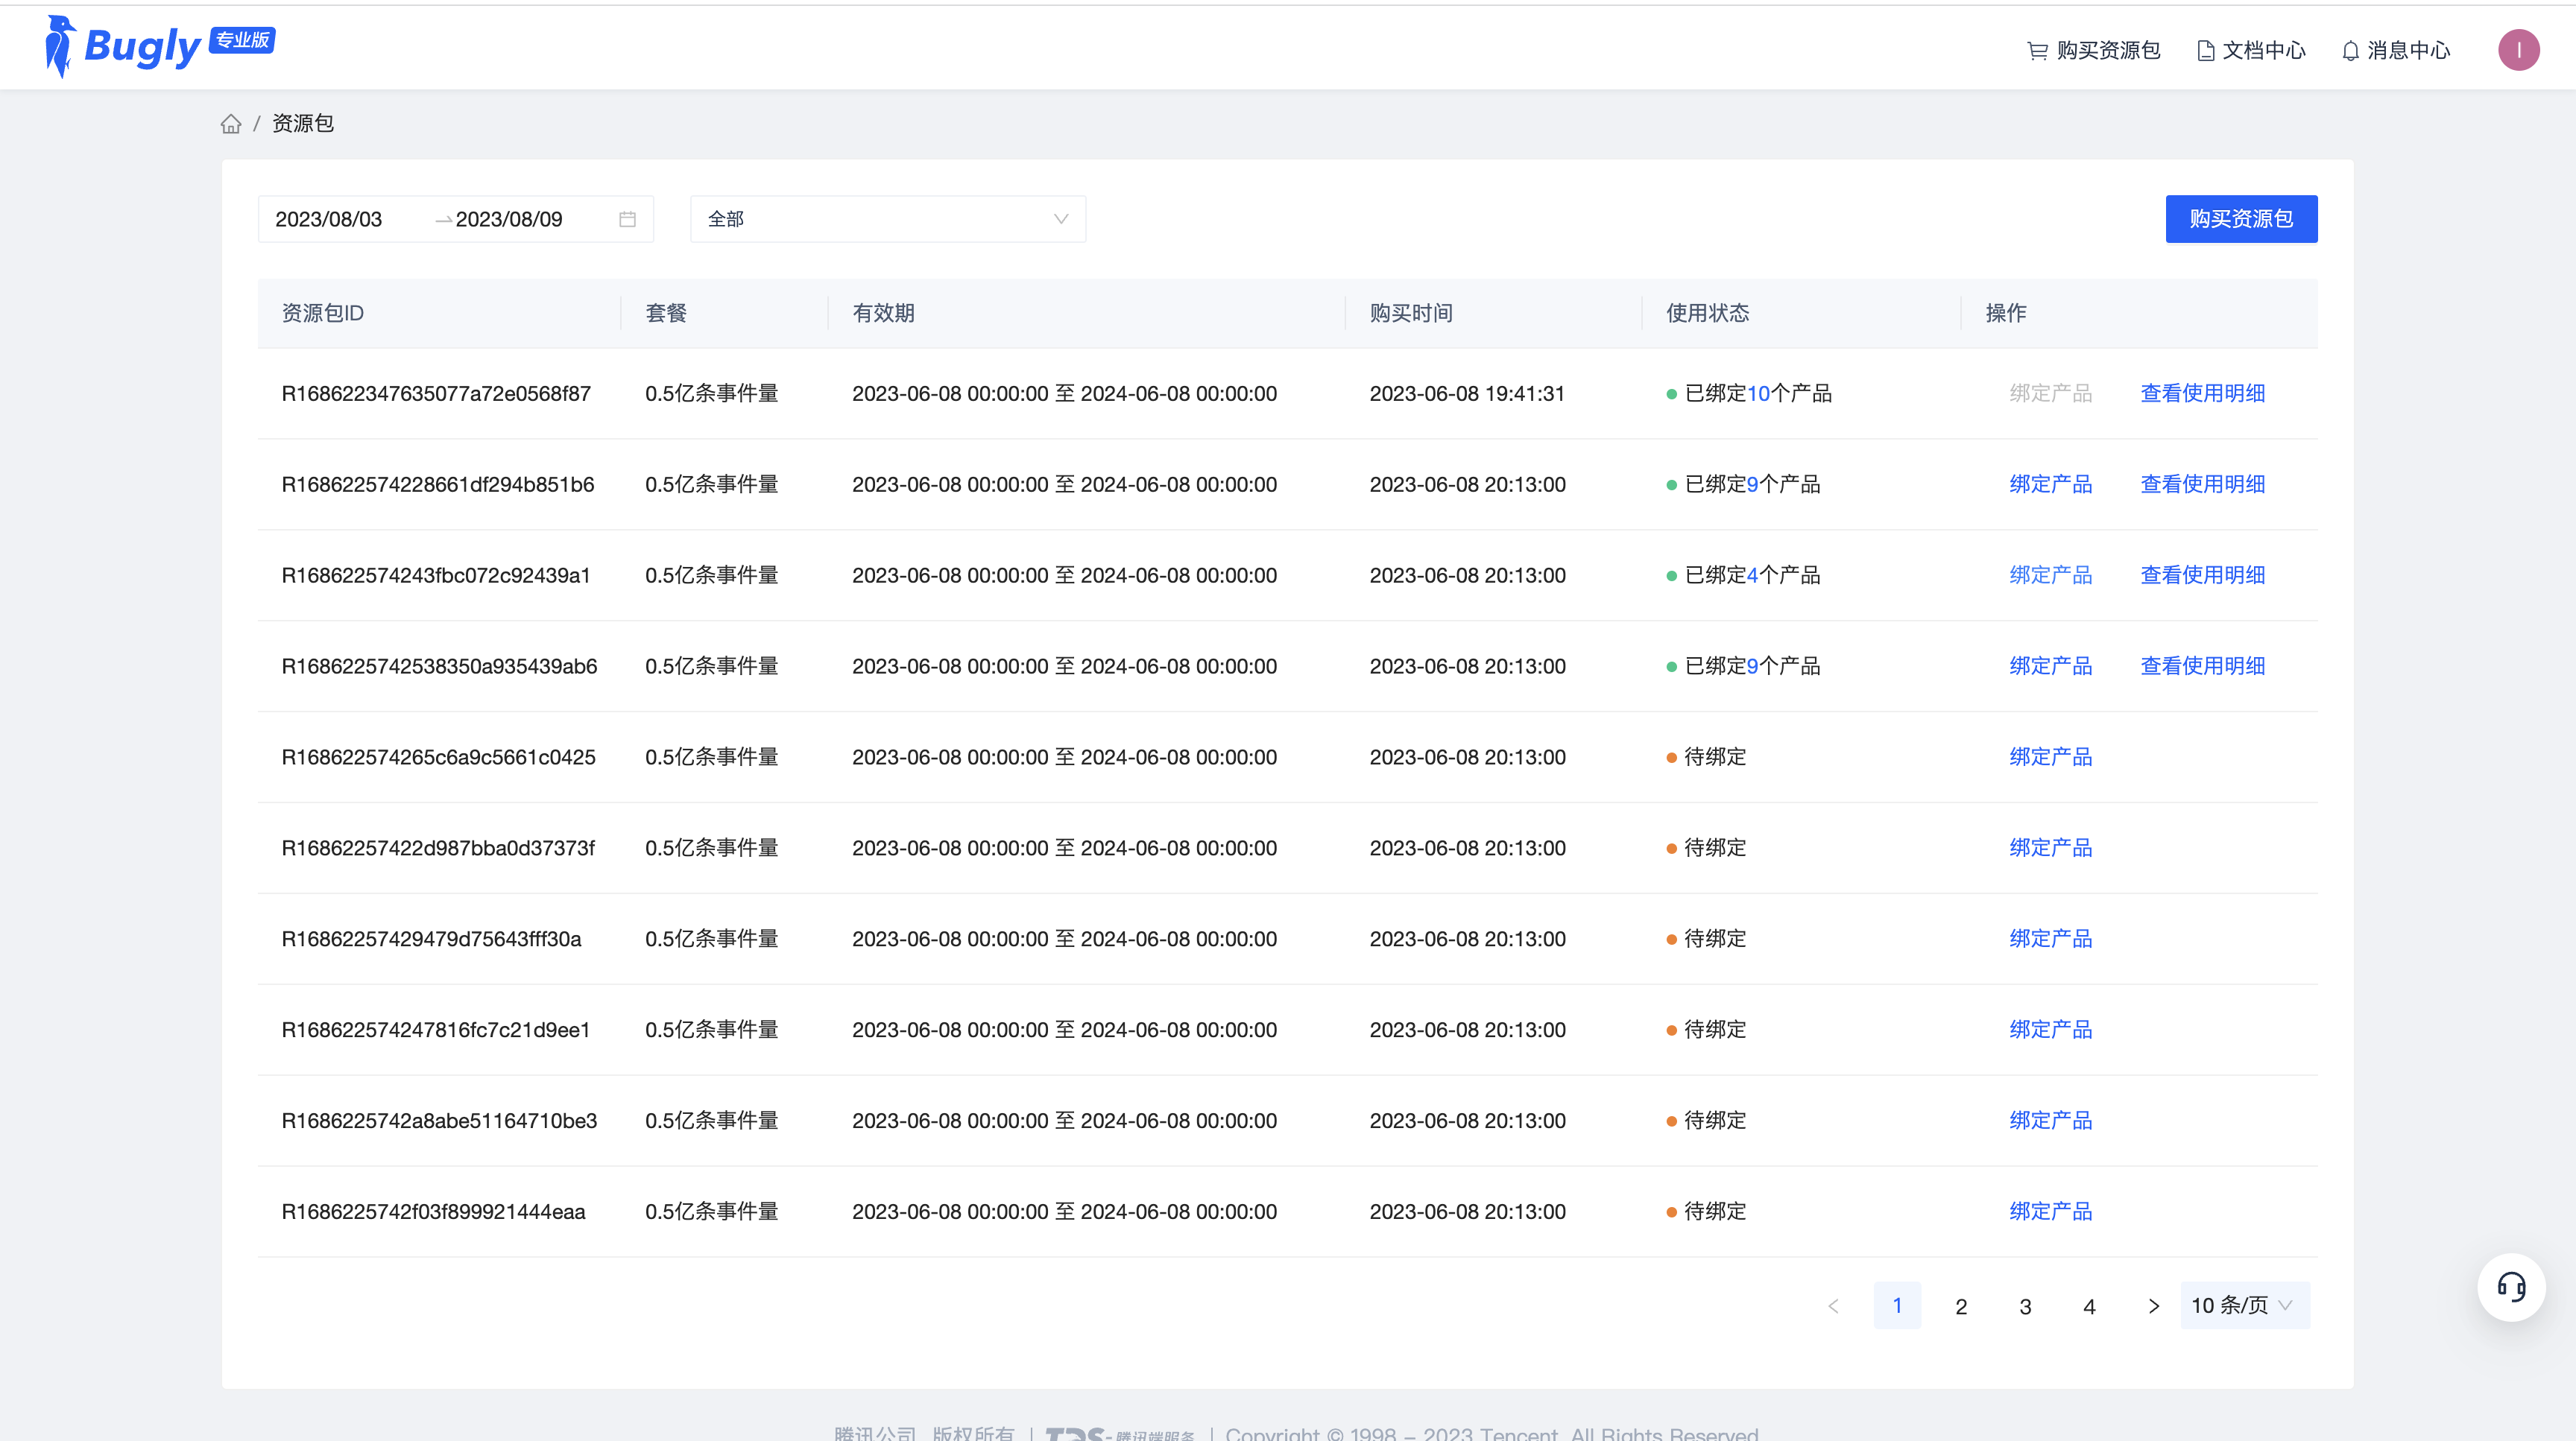Viewport: 2576px width, 1441px height.
Task: Open the shopping cart 购买资源包 header link
Action: tap(2093, 50)
